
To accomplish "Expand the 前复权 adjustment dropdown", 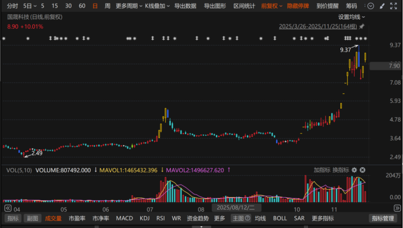I will click(272, 6).
